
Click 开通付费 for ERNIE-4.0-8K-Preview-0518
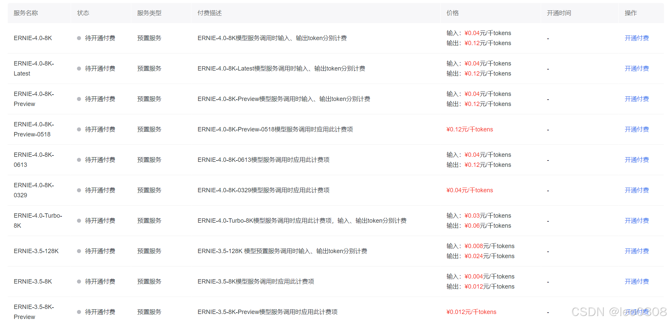tap(637, 129)
